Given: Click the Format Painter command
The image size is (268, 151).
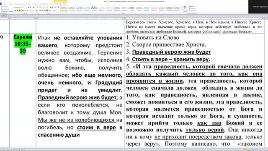Looking at the screenshot, I should click(x=7, y=11).
